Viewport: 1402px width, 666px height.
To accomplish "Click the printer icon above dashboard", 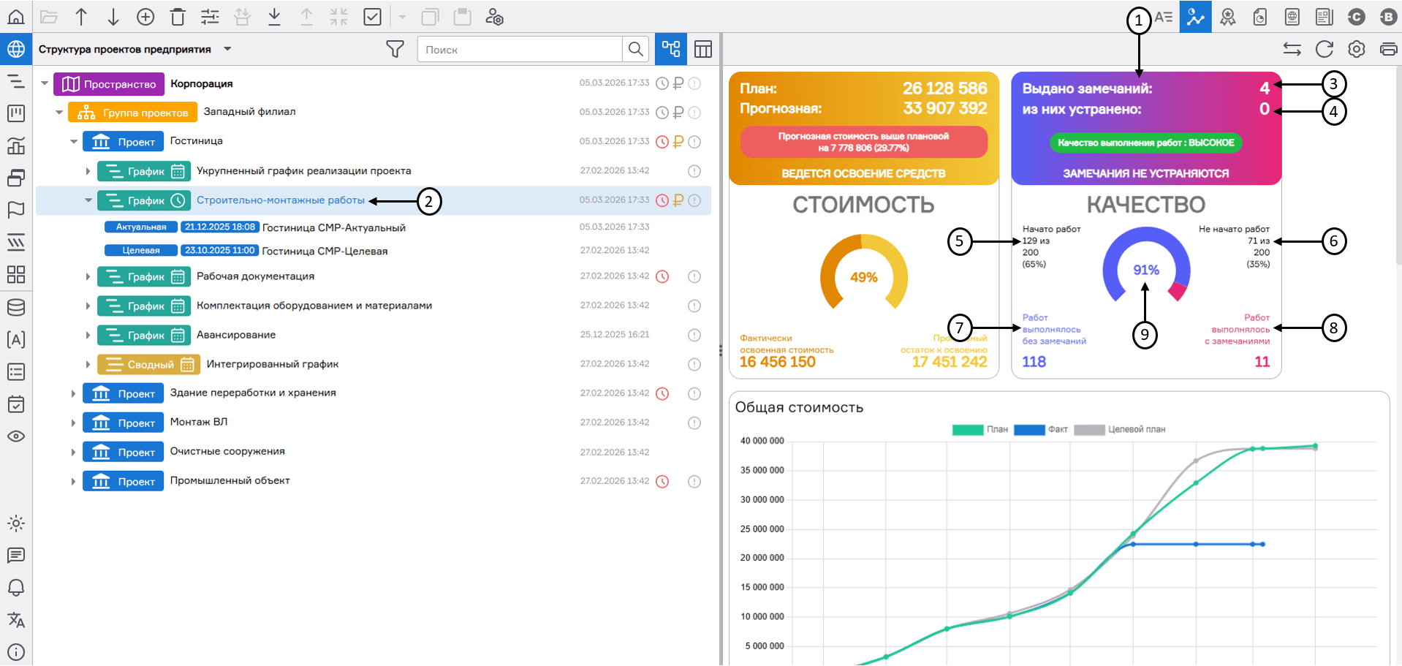I will (x=1387, y=49).
